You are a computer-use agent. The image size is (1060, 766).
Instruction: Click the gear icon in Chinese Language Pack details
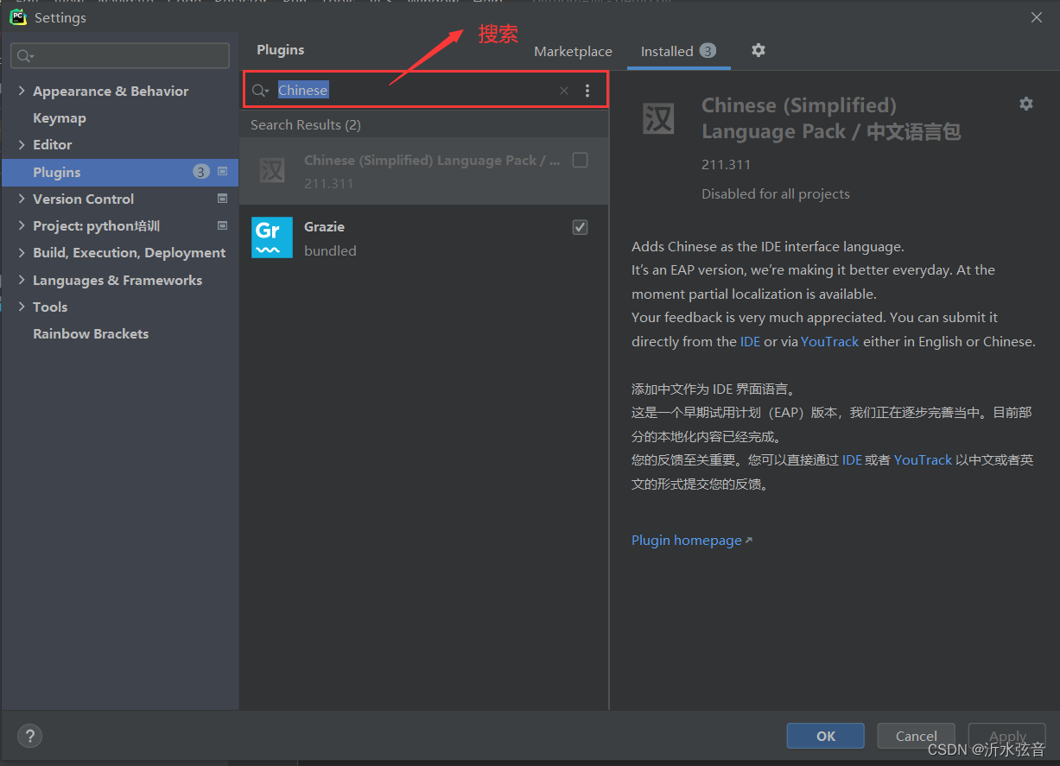coord(1026,104)
